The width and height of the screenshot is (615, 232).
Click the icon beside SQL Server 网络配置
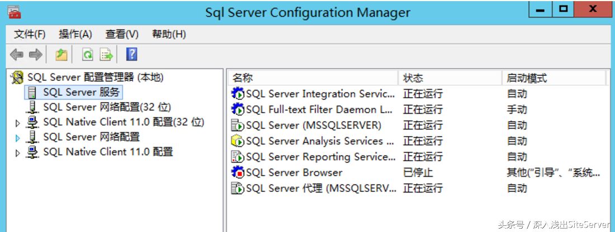pos(32,137)
